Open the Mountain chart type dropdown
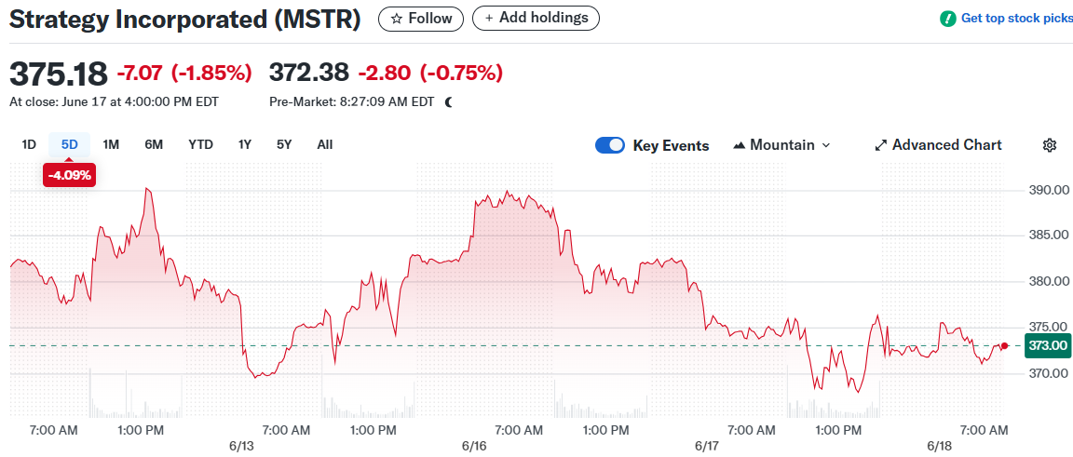The width and height of the screenshot is (1073, 457). tap(781, 145)
